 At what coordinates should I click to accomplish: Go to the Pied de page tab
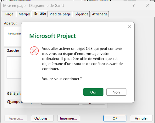click(x=60, y=14)
